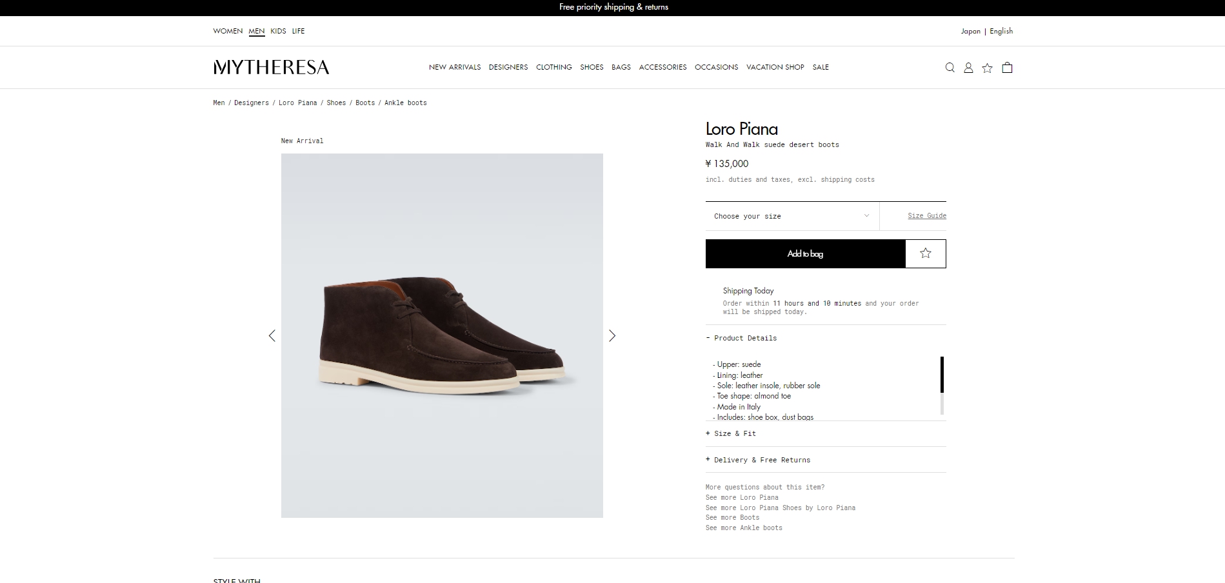Open New Arrivals menu
Screen dimensions: 1225x583
coord(455,67)
